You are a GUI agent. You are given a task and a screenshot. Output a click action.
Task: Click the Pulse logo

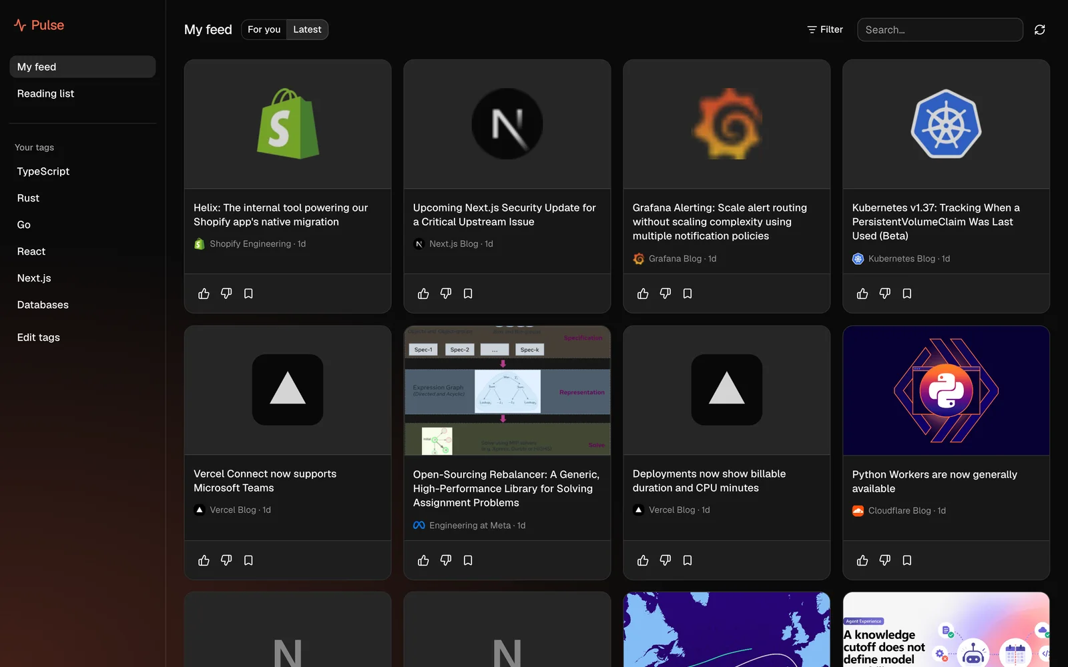39,25
